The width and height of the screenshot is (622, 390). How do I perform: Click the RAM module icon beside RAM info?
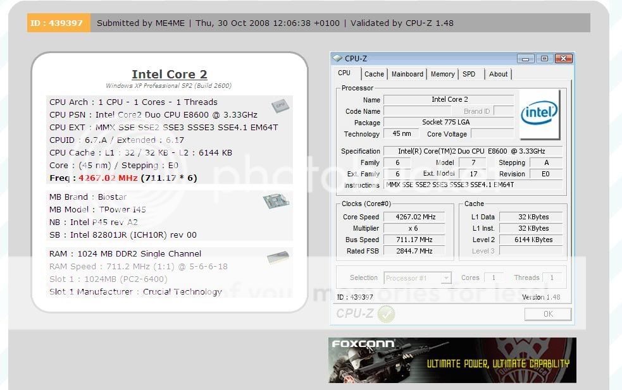277,257
